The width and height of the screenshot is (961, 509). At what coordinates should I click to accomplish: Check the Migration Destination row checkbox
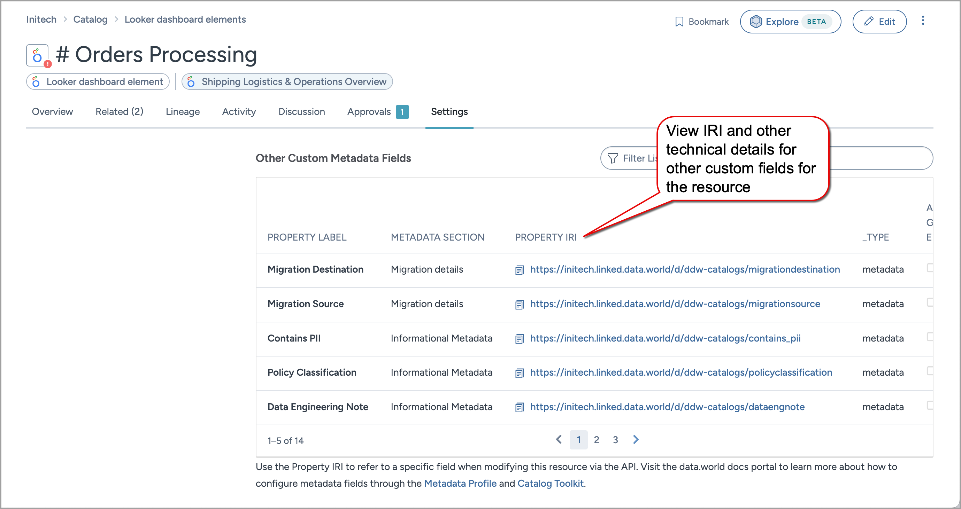[x=930, y=268]
